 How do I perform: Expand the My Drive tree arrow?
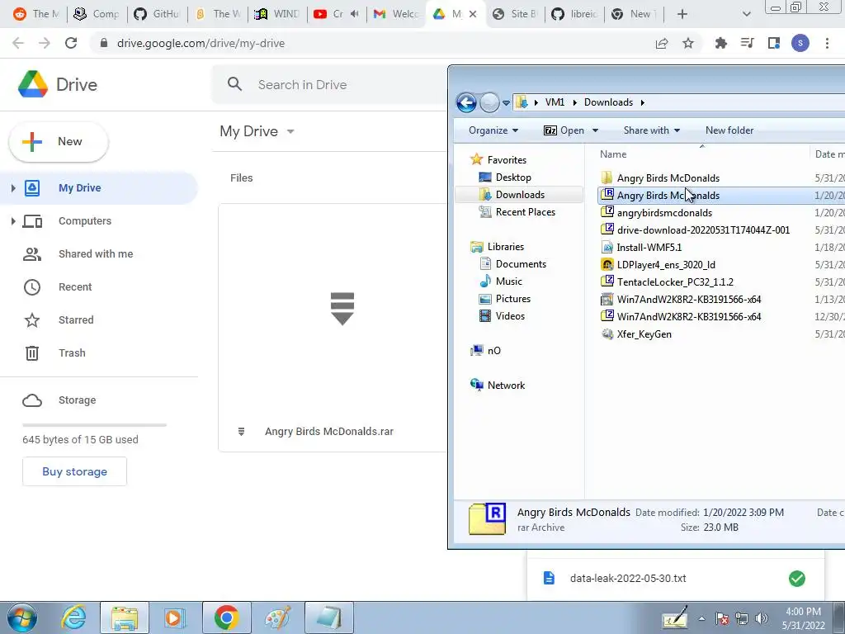tap(13, 187)
